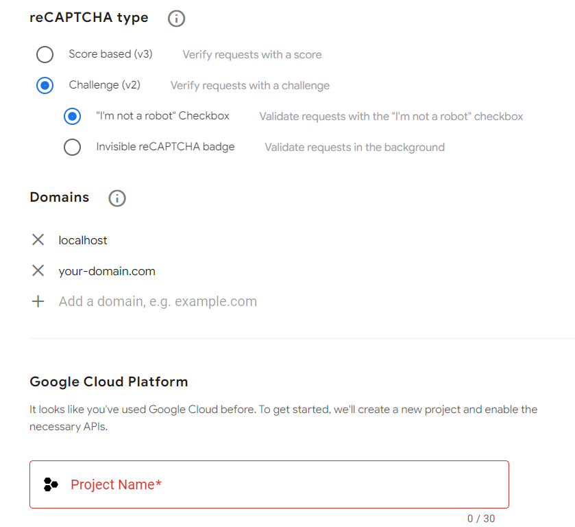This screenshot has width=575, height=527.
Task: Focus the Add a domain text field
Action: click(x=158, y=301)
